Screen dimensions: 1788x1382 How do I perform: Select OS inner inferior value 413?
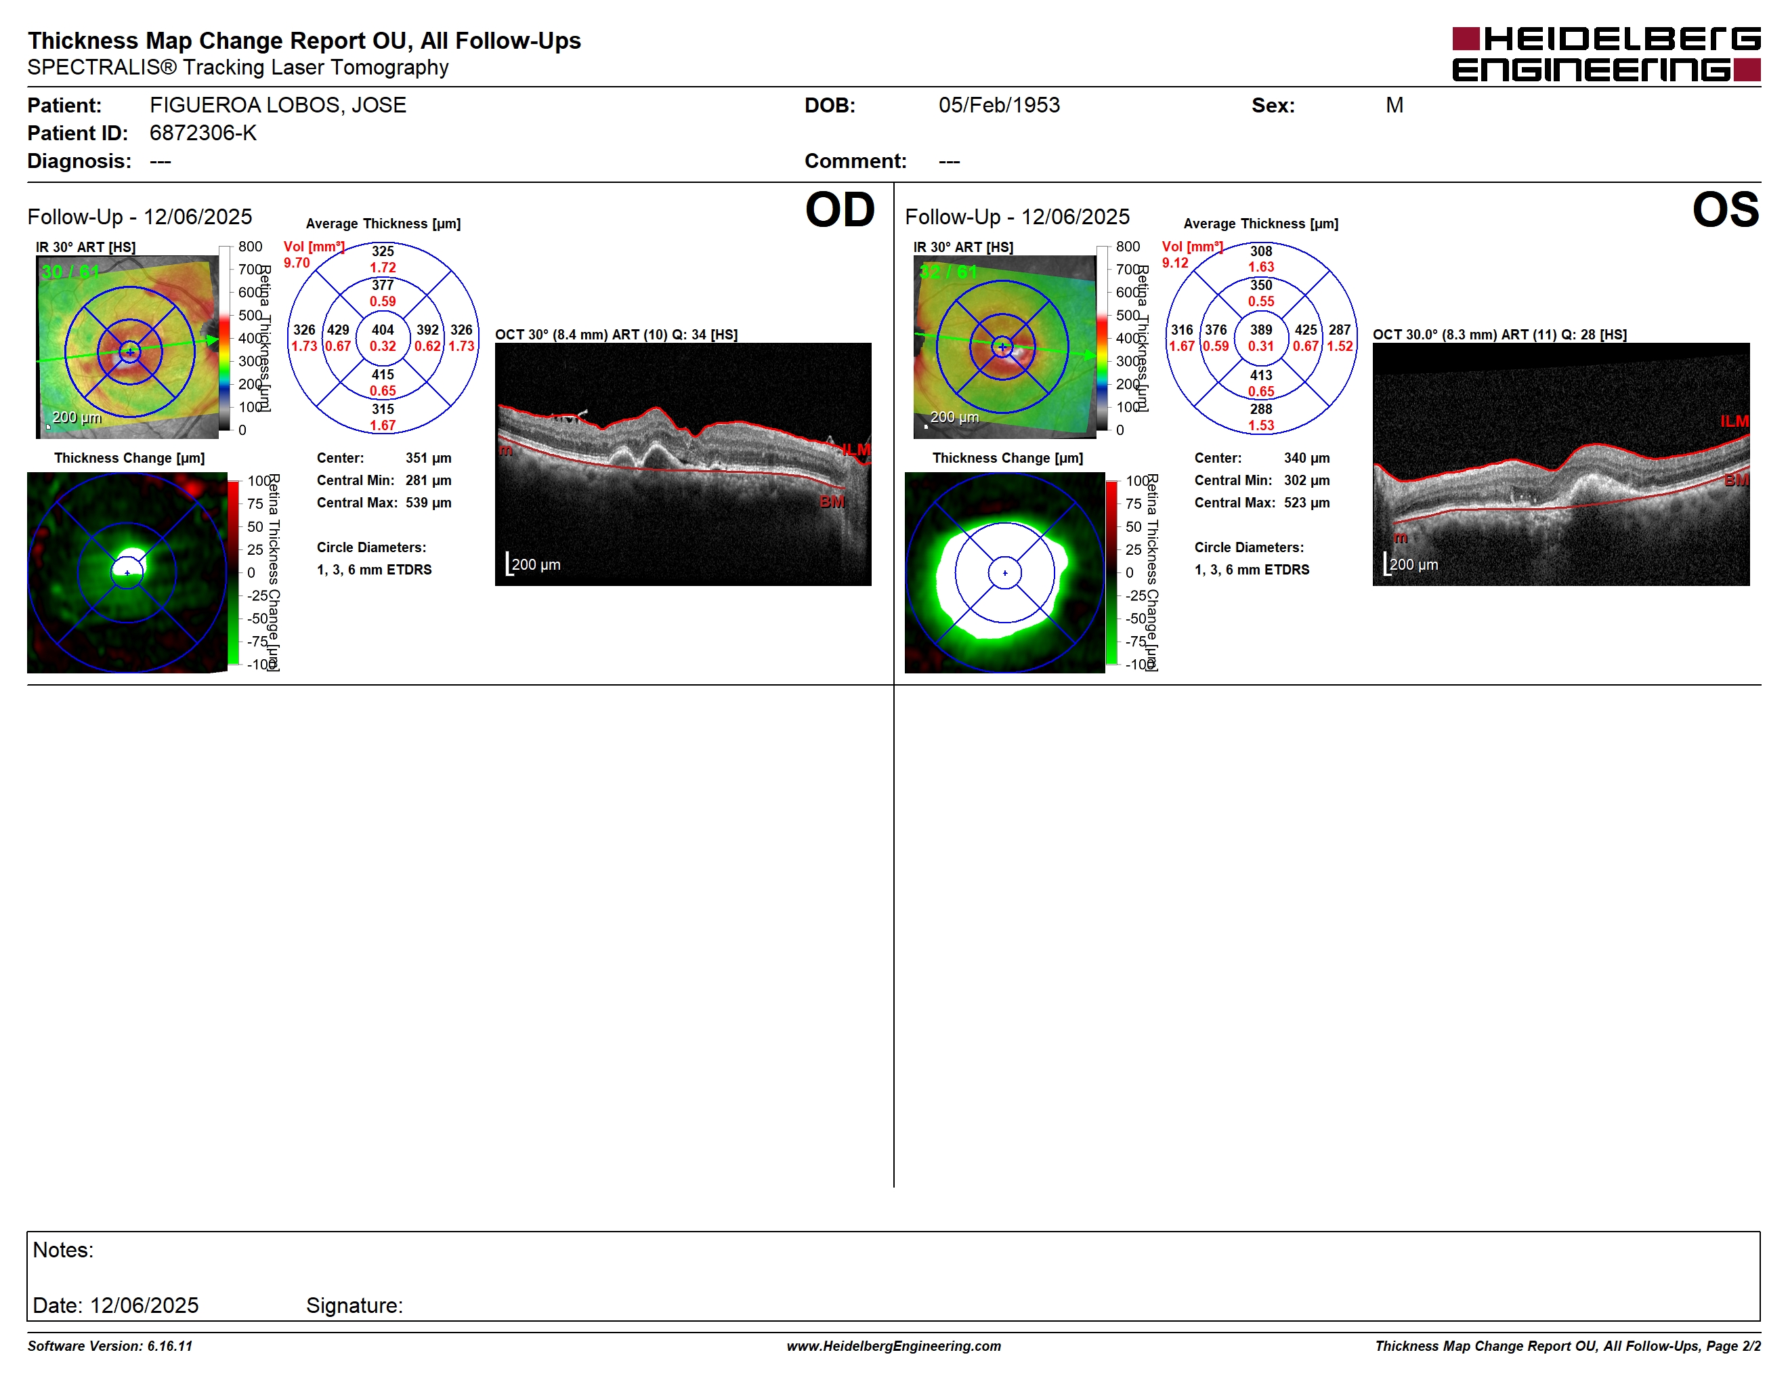[x=1261, y=375]
